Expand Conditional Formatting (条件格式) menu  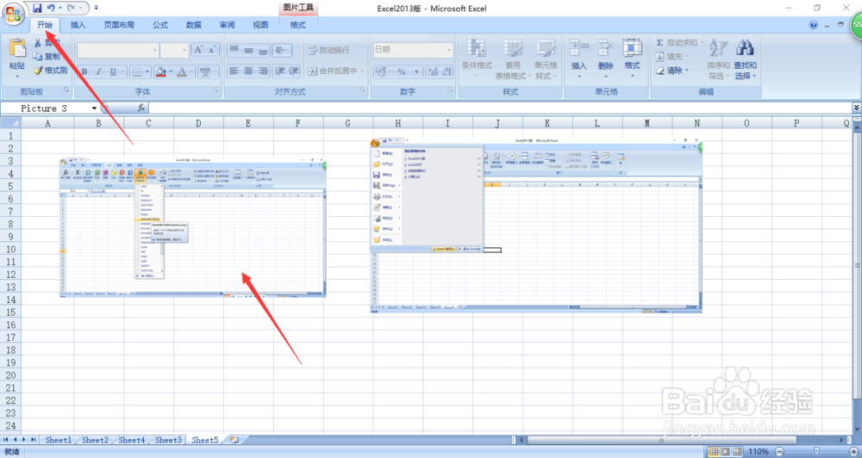(x=477, y=59)
